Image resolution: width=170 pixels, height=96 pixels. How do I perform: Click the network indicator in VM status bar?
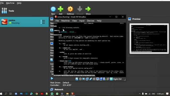[87, 79]
